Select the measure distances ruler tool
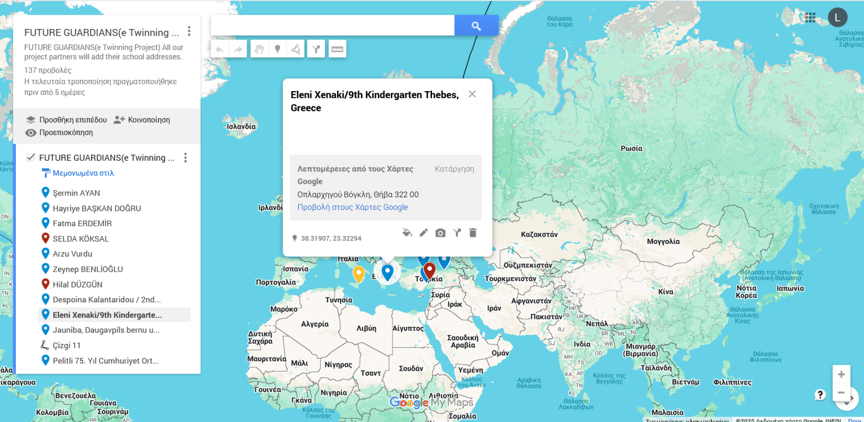 click(337, 50)
